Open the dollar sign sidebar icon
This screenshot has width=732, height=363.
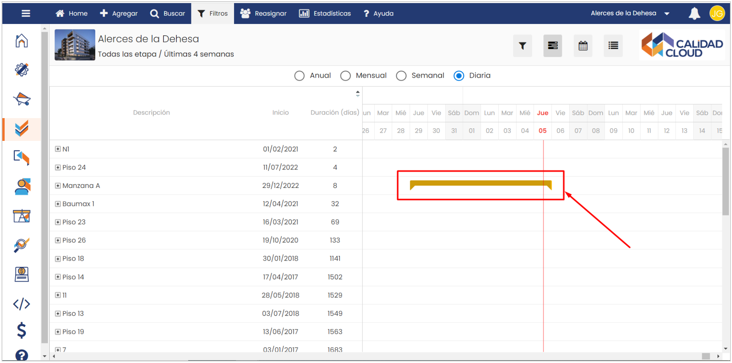(22, 330)
